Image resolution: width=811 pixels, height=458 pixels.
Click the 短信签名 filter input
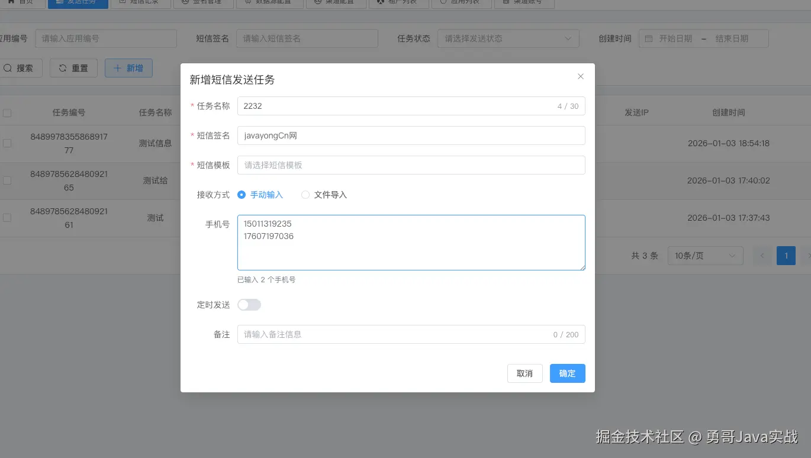coord(307,38)
